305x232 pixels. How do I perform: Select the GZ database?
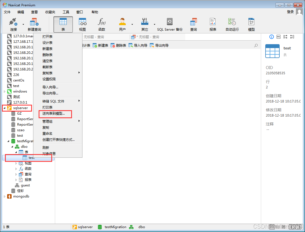pyautogui.click(x=19, y=114)
